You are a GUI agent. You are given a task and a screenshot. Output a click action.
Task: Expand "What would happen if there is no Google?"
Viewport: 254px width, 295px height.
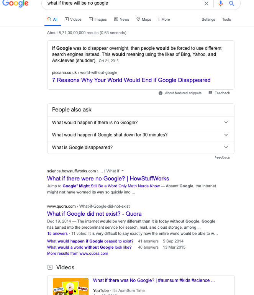(x=141, y=123)
